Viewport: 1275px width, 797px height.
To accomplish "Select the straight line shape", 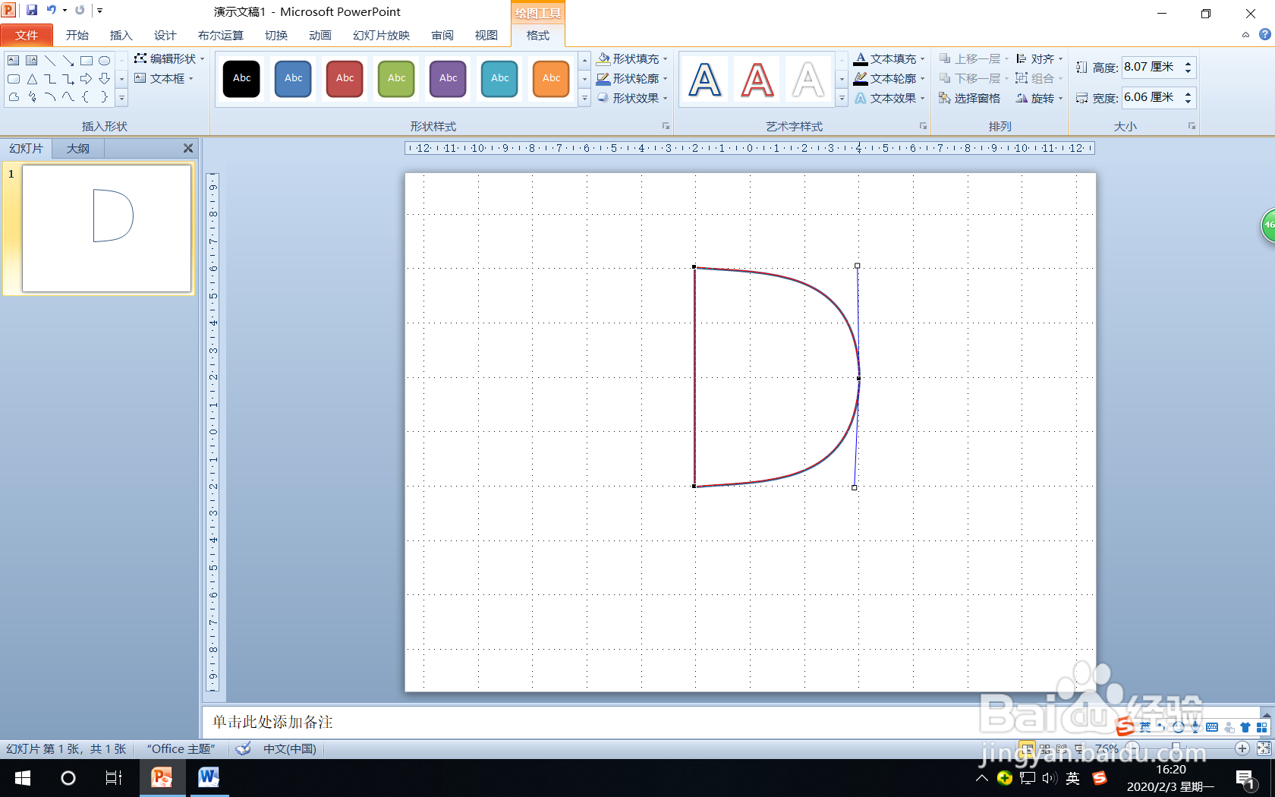I will click(x=50, y=61).
